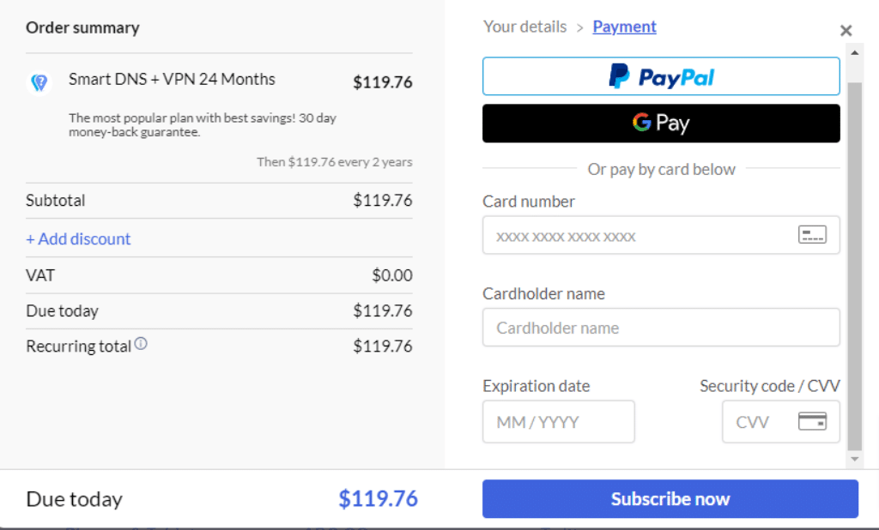Select the Payment breadcrumb step
Viewport: 879px width, 530px height.
click(625, 27)
